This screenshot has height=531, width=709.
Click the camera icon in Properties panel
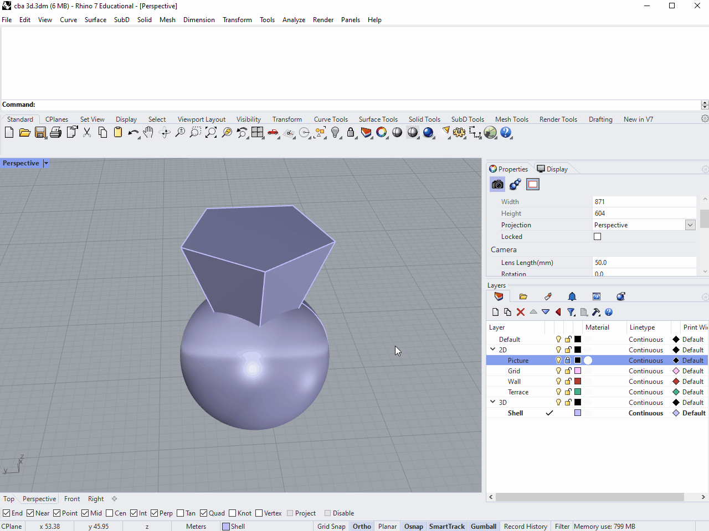[x=497, y=184]
